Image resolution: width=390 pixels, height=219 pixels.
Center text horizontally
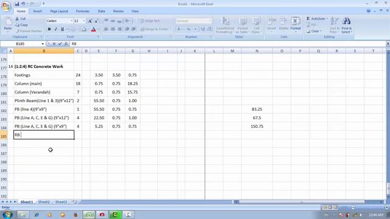coord(113,29)
